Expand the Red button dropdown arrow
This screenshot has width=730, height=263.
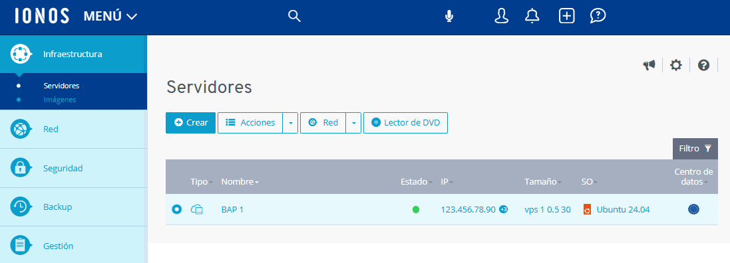coord(354,123)
